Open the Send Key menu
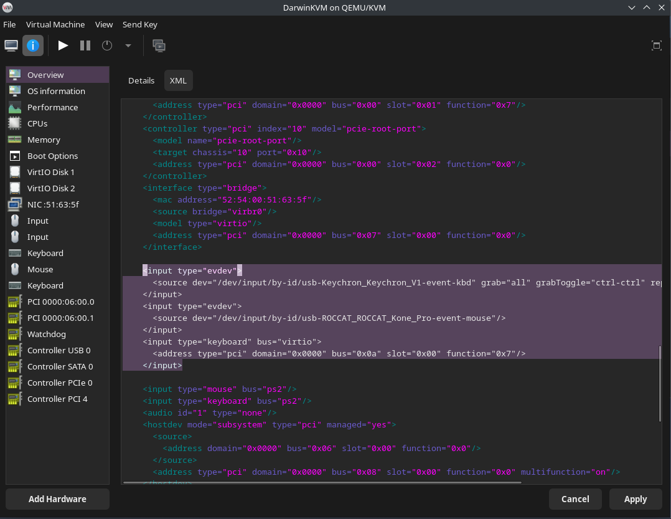The image size is (671, 519). pyautogui.click(x=139, y=24)
